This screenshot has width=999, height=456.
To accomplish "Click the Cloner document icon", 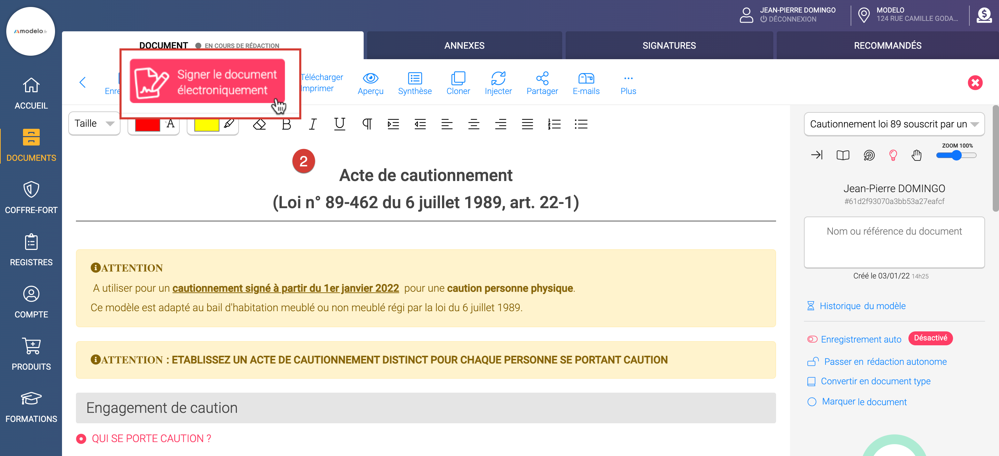I will (x=458, y=79).
